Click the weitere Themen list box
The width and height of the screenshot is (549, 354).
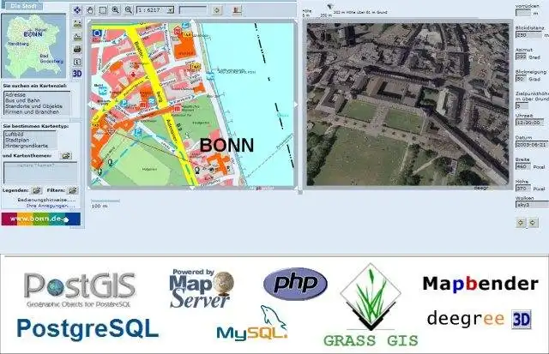pos(40,172)
